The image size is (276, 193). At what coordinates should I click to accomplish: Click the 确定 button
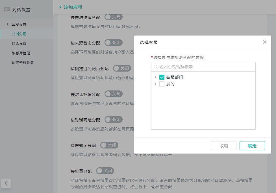[252, 146]
